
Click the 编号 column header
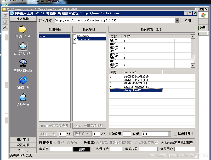pos(116,72)
